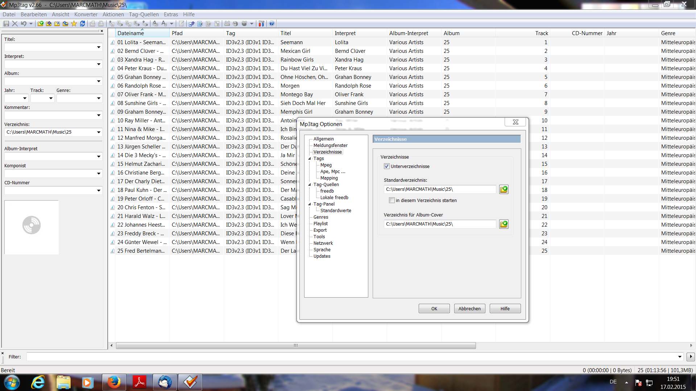
Task: Select Genres in the options tree
Action: point(321,217)
